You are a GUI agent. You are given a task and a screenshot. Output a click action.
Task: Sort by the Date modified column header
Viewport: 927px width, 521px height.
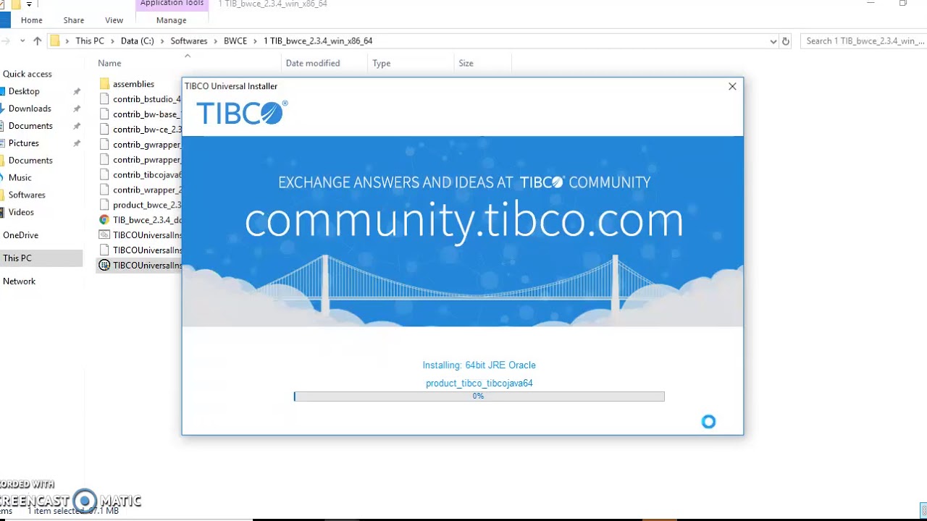[313, 64]
